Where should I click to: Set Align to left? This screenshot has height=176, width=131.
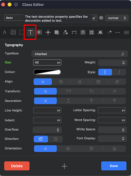[x=61, y=82]
